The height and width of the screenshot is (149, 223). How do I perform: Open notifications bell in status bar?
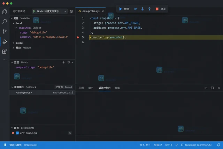click(x=219, y=145)
